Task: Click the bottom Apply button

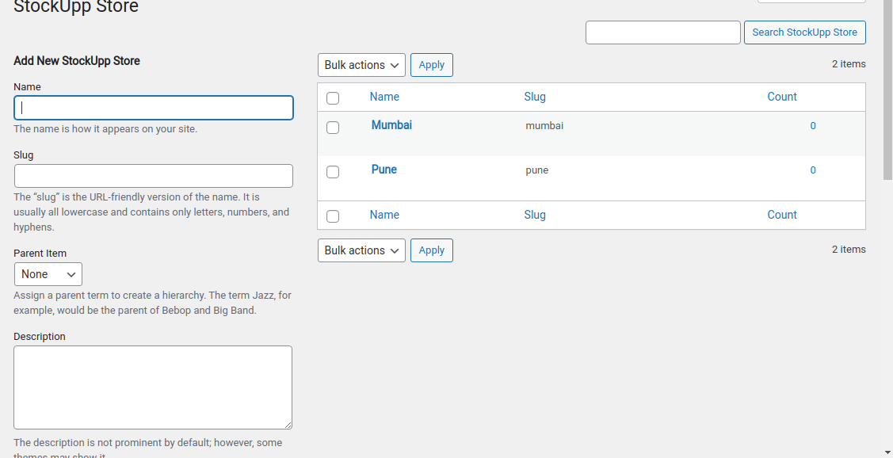Action: [432, 250]
